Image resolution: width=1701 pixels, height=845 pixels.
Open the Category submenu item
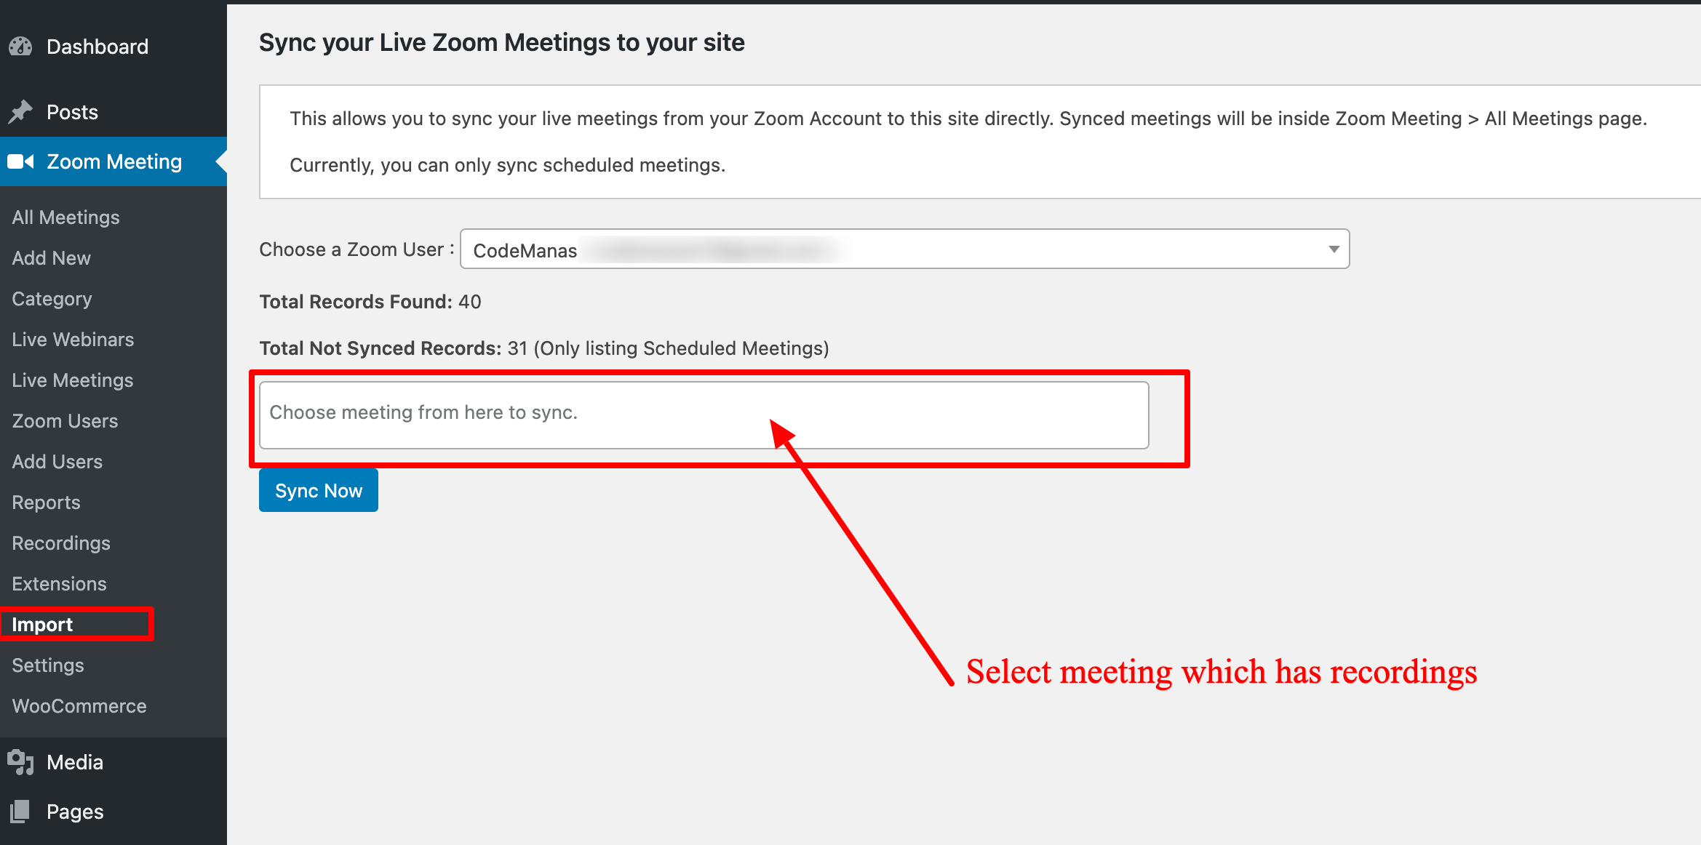pos(52,299)
